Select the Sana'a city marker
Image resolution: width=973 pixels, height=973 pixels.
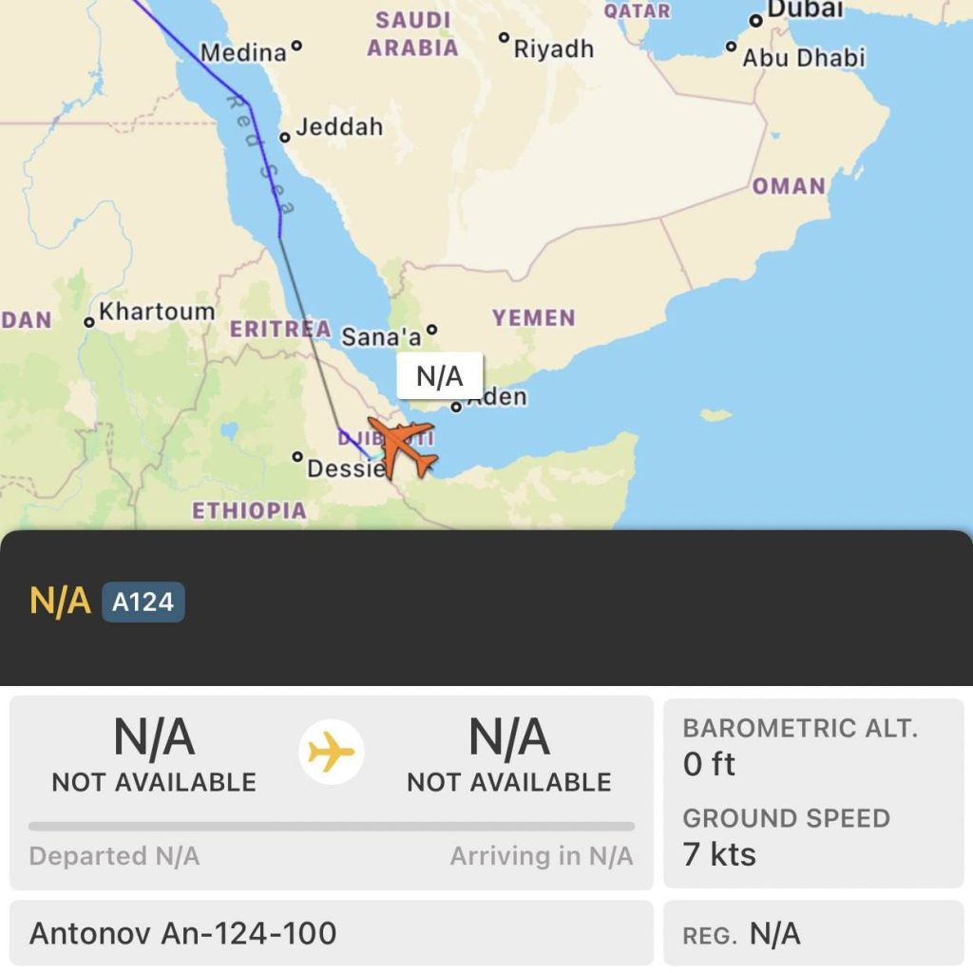431,330
